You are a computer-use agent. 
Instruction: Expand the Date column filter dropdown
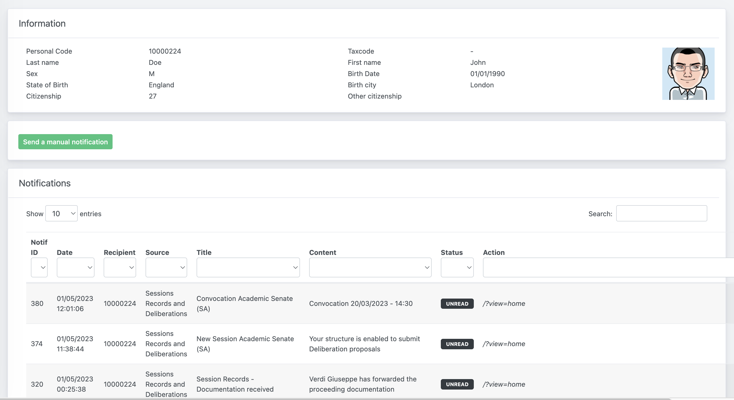(76, 267)
